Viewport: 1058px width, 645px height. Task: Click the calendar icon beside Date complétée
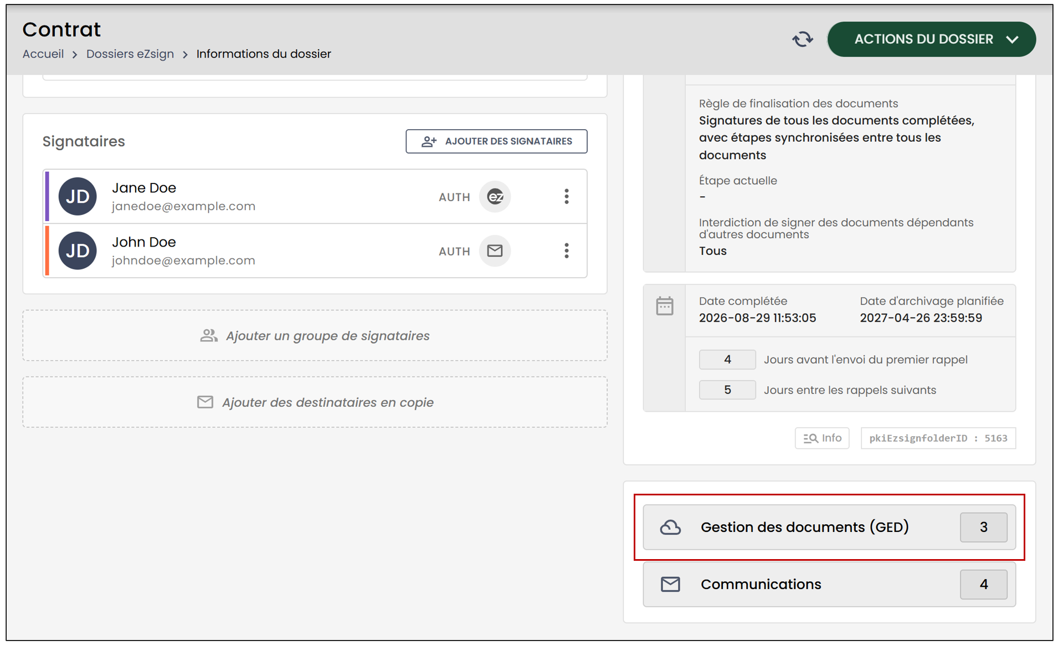[x=665, y=306]
